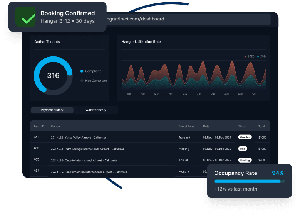
Task: Click the $2000 total value
Action: 262,160
